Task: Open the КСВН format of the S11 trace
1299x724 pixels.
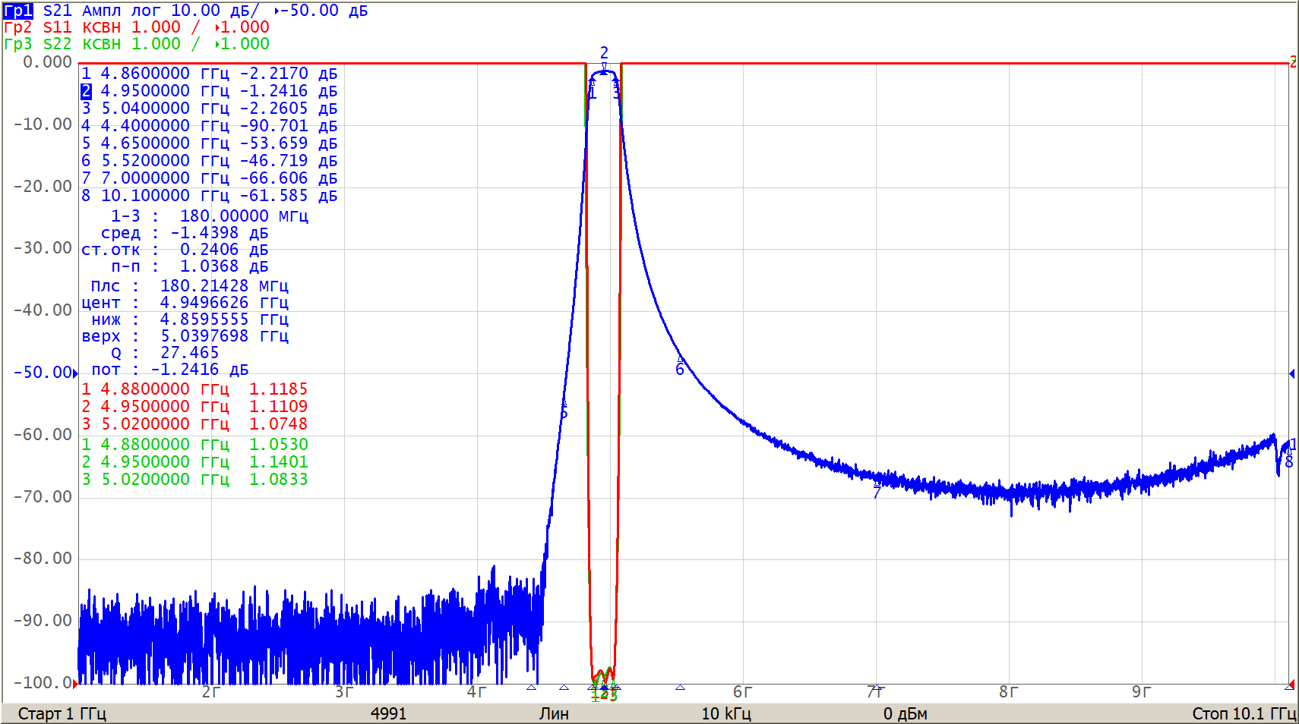Action: (x=102, y=27)
